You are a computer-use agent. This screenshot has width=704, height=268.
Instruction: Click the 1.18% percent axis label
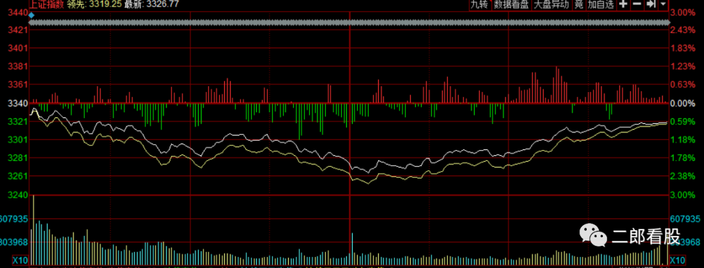(x=682, y=140)
